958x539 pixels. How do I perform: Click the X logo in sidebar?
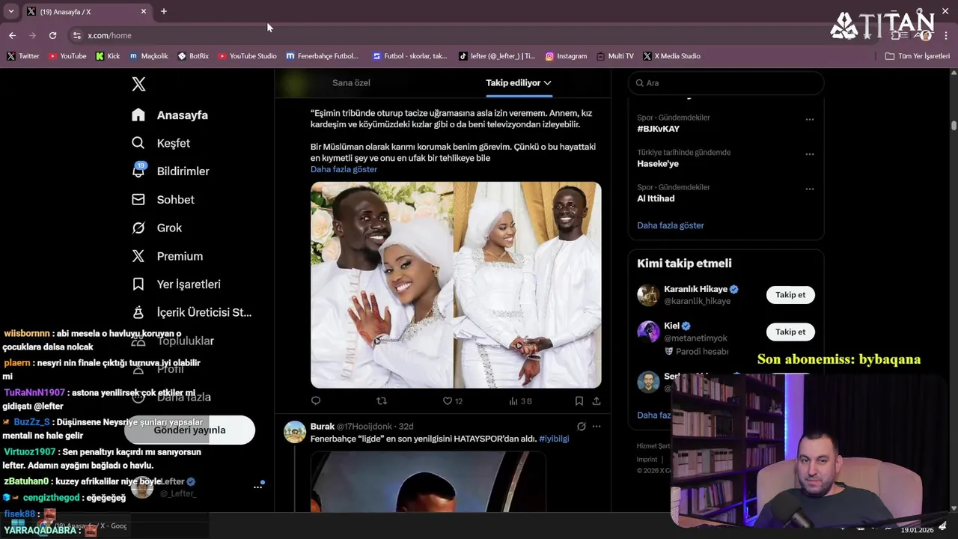click(x=138, y=84)
